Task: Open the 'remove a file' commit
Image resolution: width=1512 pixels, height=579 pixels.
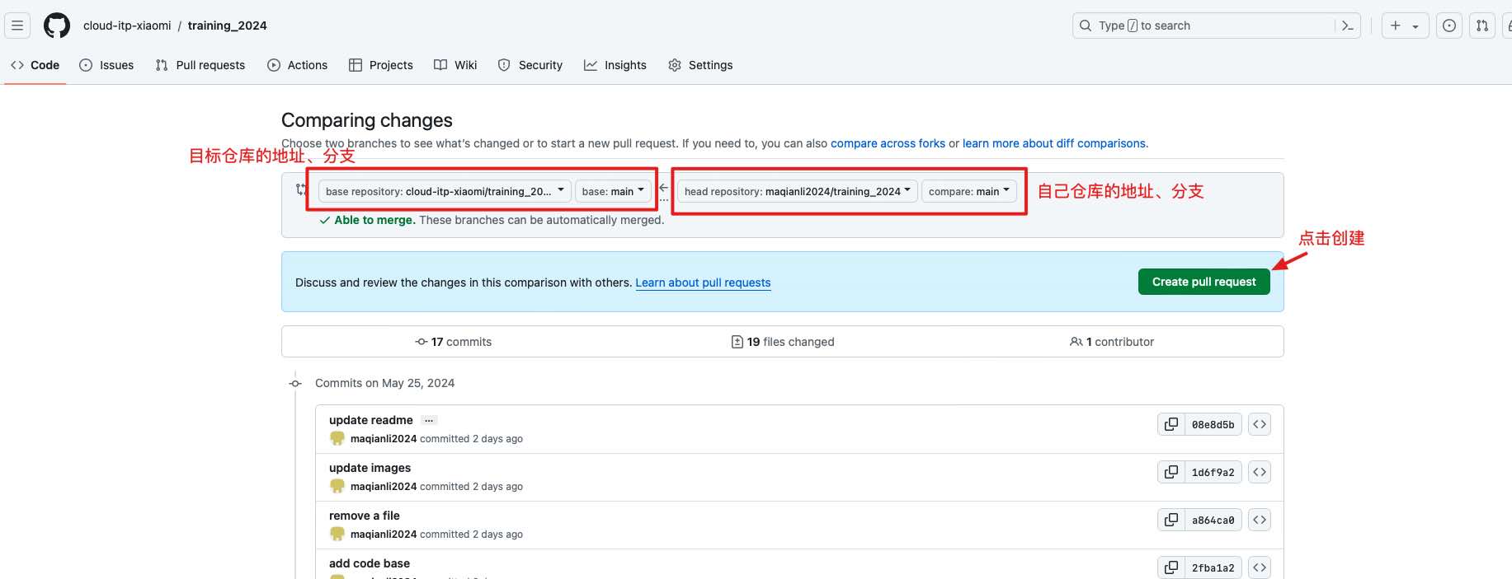Action: point(365,516)
